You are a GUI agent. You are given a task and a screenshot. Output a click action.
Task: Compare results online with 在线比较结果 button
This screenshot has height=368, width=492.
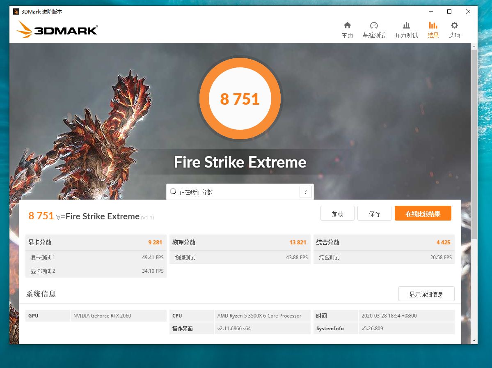tap(423, 214)
